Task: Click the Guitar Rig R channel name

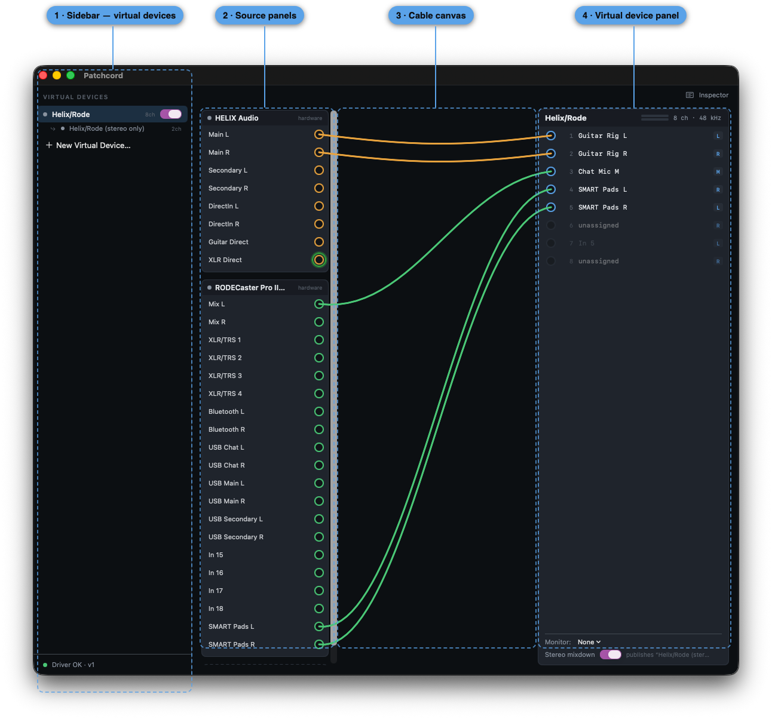Action: pyautogui.click(x=602, y=153)
